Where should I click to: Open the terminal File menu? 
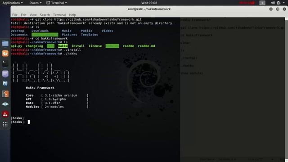pyautogui.click(x=15, y=15)
